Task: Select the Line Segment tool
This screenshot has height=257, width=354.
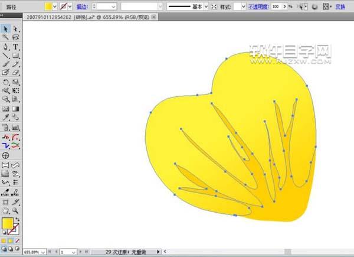Action: coord(5,55)
